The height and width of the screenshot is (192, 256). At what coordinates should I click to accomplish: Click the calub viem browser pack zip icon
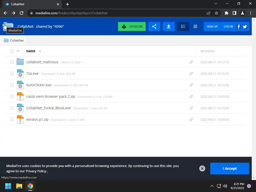[x=20, y=96]
